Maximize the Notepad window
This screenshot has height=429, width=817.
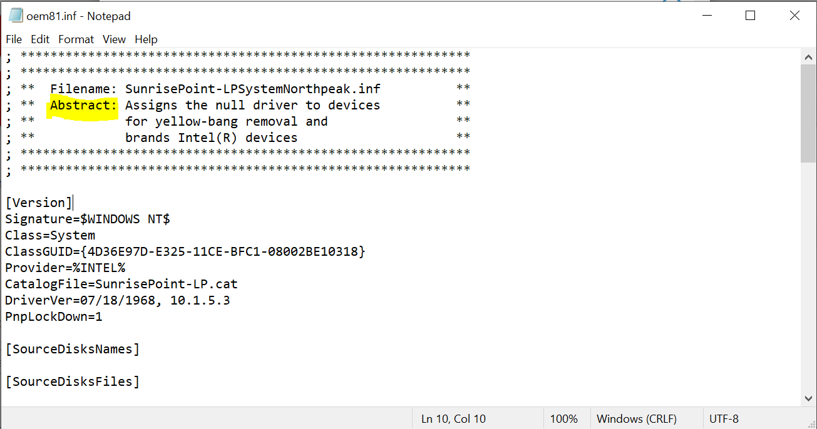pyautogui.click(x=751, y=16)
